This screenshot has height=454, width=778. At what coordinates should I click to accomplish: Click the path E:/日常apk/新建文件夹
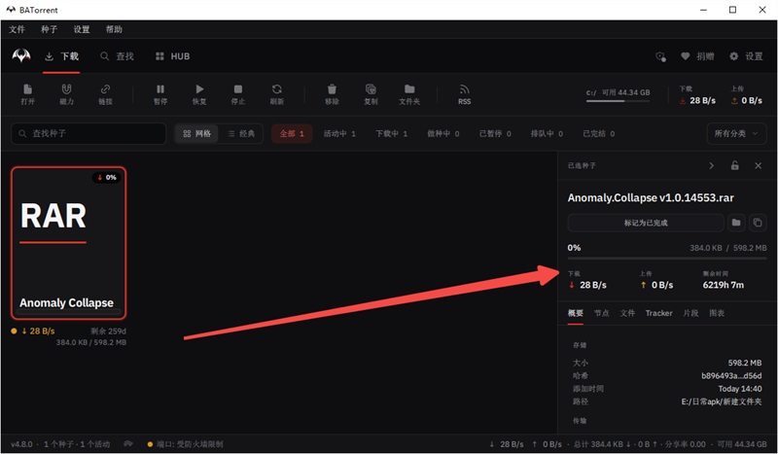(722, 402)
